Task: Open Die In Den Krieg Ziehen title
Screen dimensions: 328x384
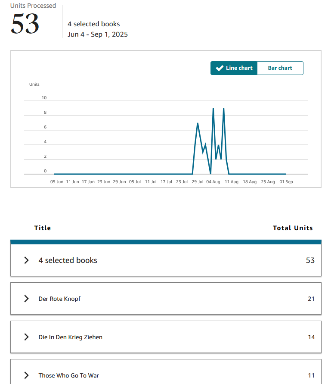Action: point(71,337)
